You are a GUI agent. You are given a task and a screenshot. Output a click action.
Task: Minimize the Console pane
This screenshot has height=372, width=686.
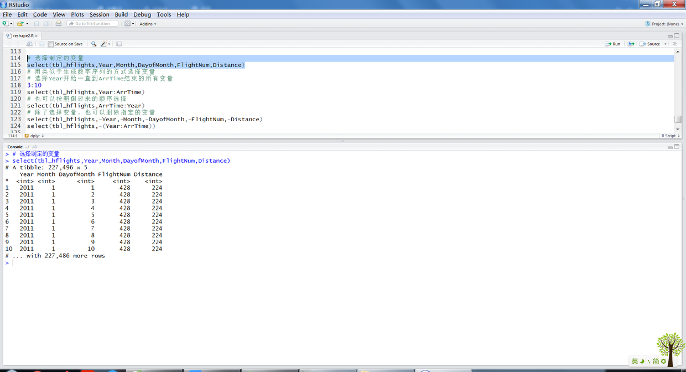coord(670,147)
